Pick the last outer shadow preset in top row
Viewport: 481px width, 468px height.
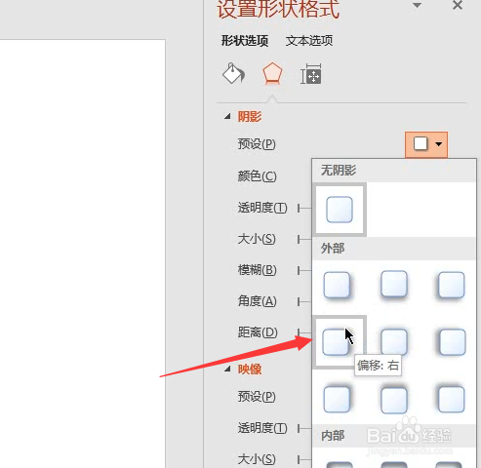click(x=451, y=285)
